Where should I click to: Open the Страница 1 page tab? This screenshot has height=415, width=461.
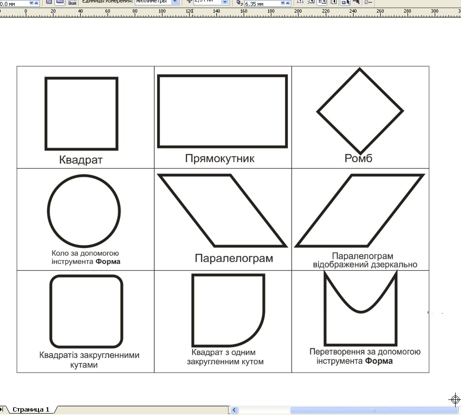point(31,410)
